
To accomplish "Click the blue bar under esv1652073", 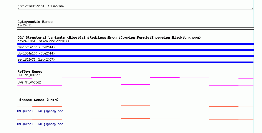I will point(135,62).
